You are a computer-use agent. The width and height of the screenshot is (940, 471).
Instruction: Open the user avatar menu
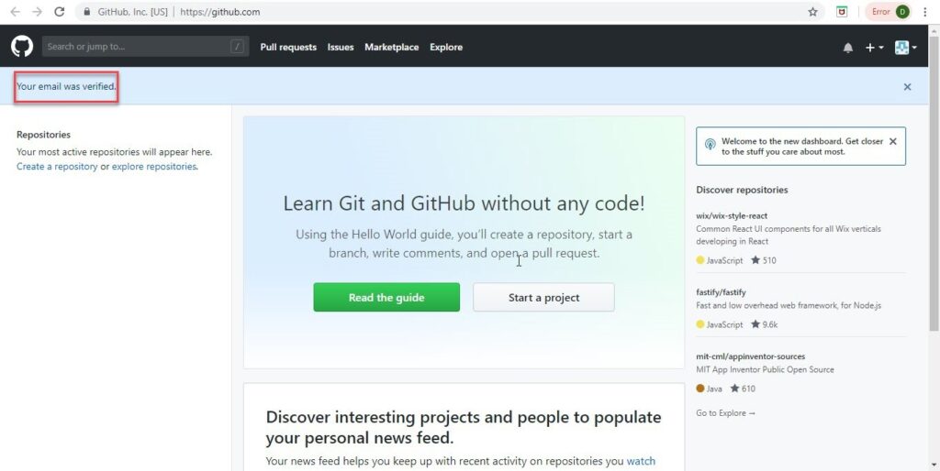click(905, 48)
